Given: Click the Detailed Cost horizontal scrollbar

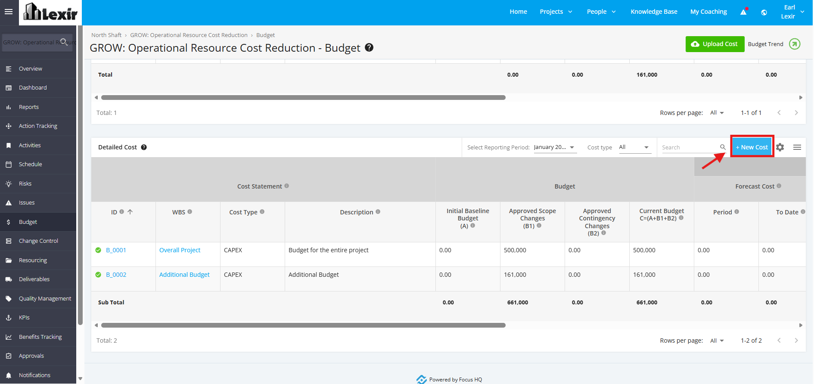Looking at the screenshot, I should 303,325.
